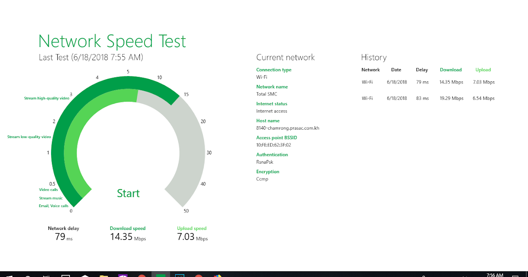Sort History by the Upload column header

(x=483, y=69)
